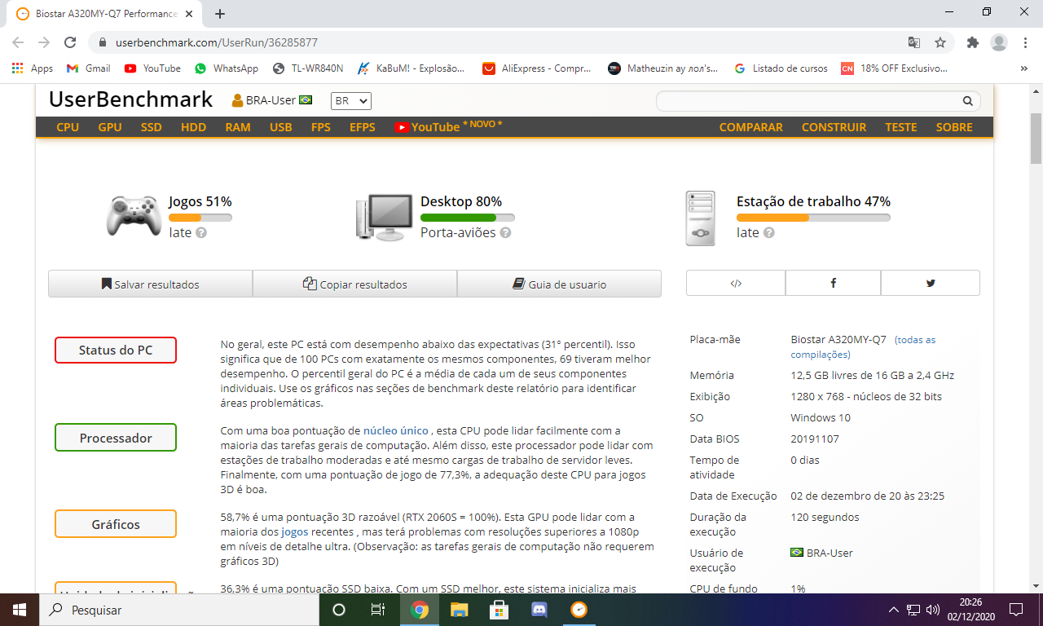Click the desktop monitor icon beside Desktop 80%
This screenshot has height=626, width=1043.
point(383,217)
